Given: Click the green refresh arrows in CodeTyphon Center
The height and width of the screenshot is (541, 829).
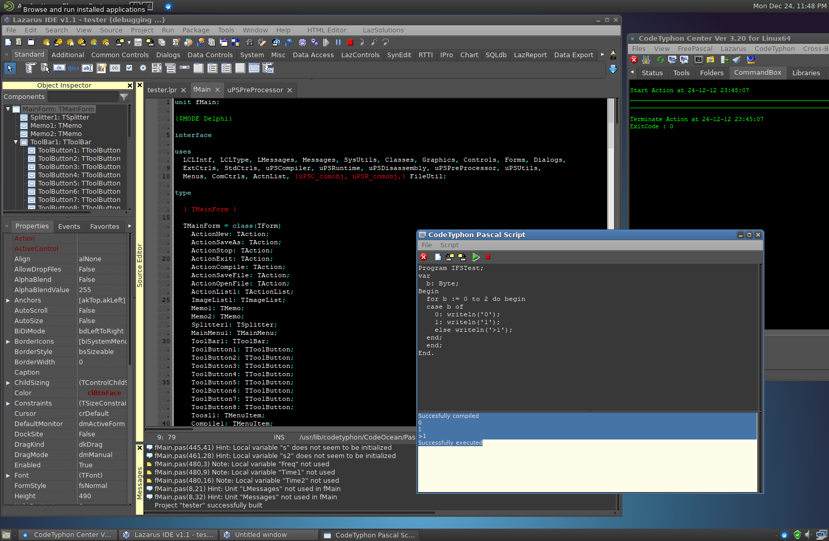Looking at the screenshot, I should (660, 60).
